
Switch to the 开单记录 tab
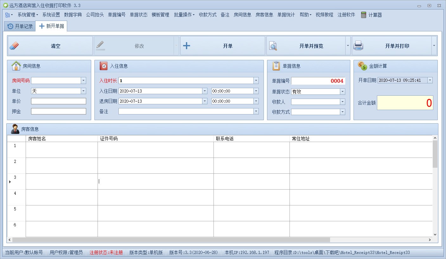pyautogui.click(x=20, y=26)
